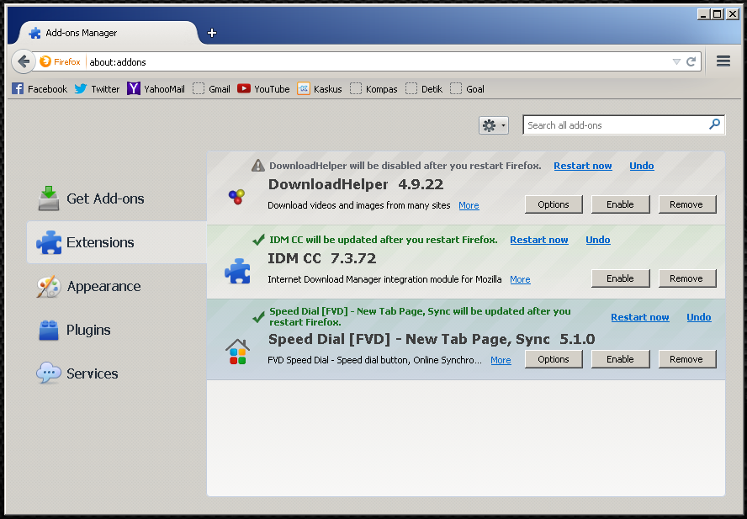747x519 pixels.
Task: Open the YouTube bookmark
Action: (263, 88)
